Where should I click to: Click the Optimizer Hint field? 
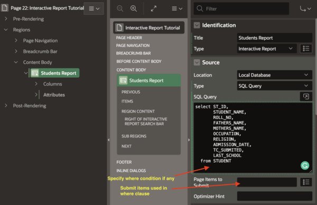(x=275, y=197)
